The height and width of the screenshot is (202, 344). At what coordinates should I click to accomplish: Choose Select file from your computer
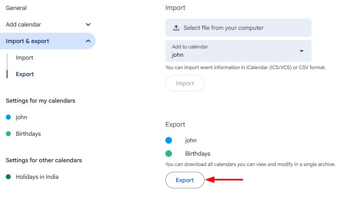point(224,28)
